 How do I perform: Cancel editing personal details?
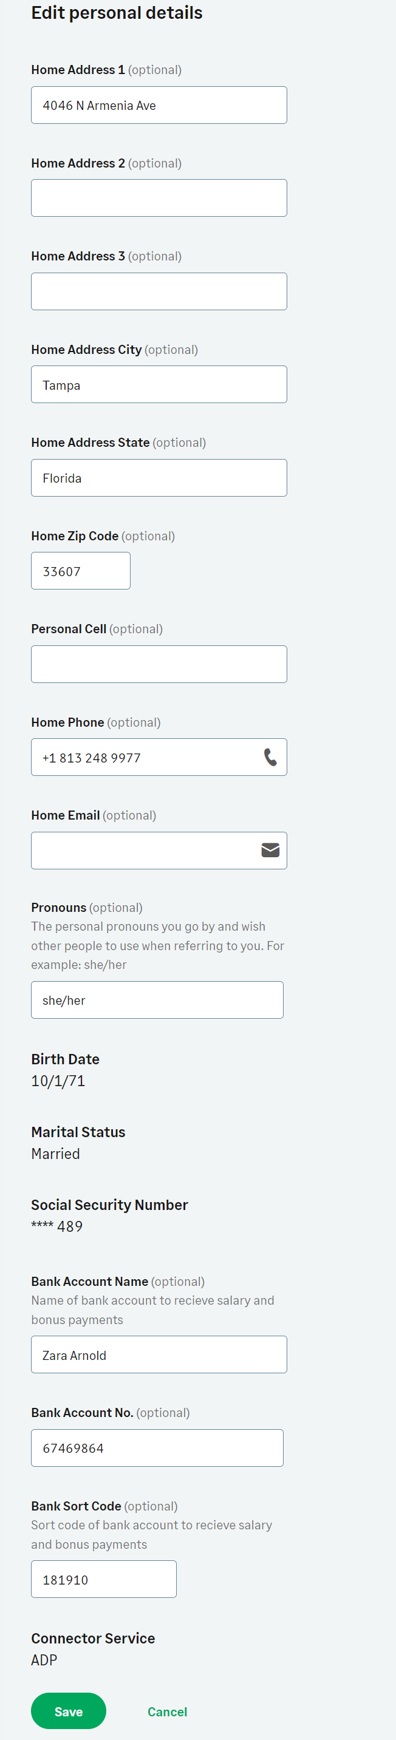pyautogui.click(x=167, y=1711)
